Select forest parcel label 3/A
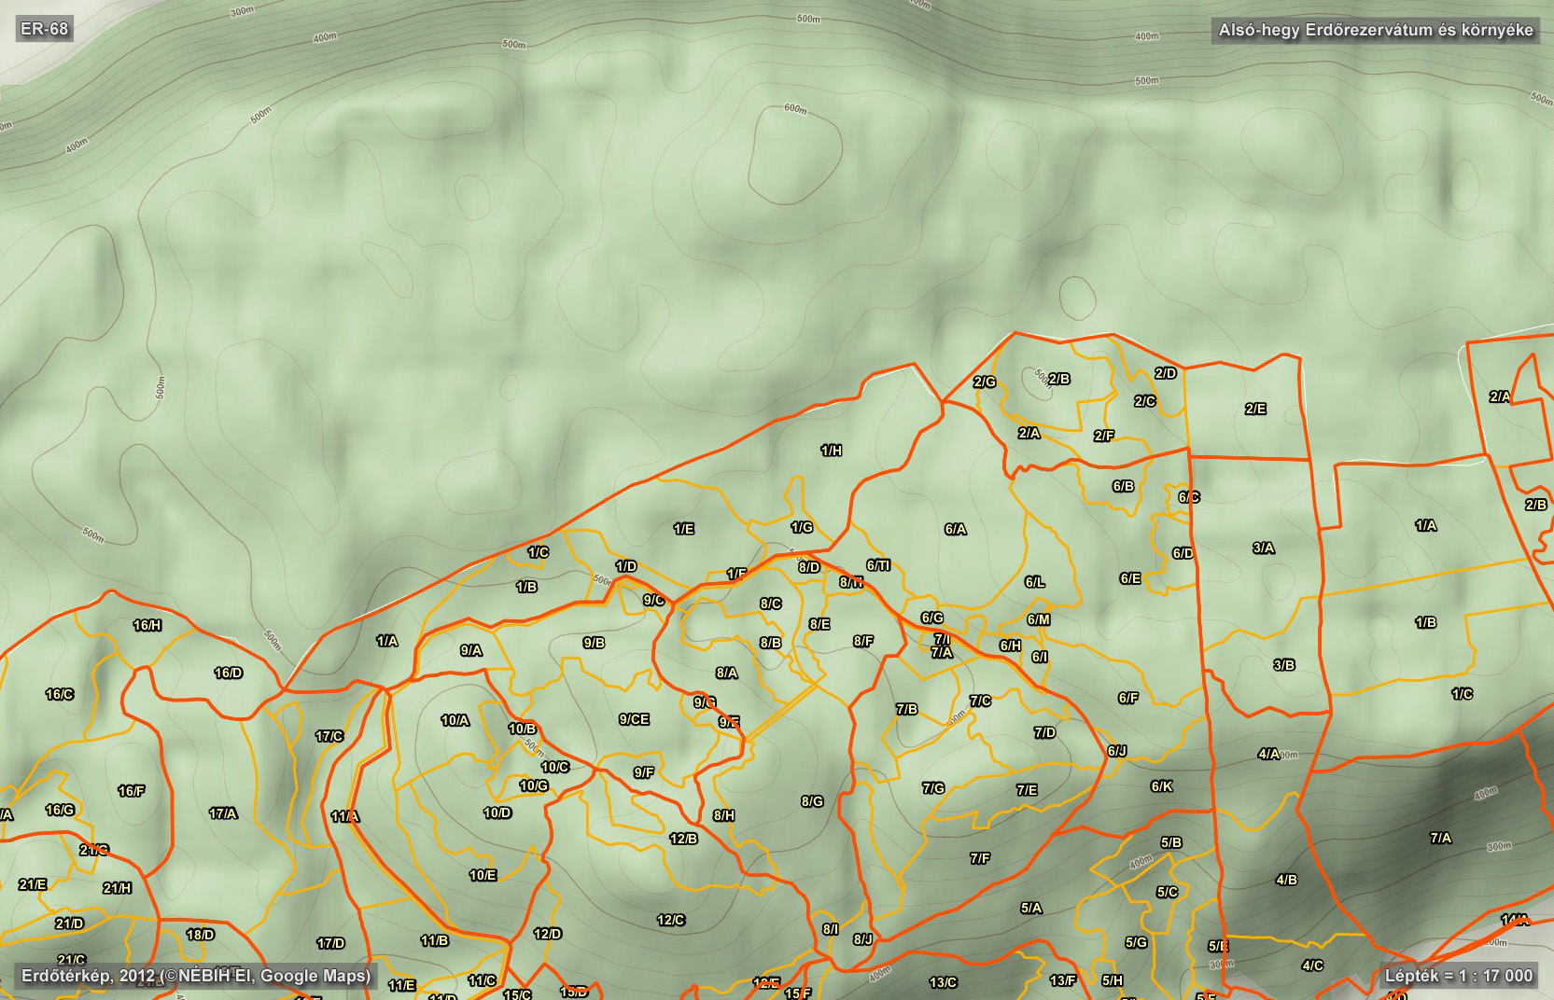 point(1264,548)
